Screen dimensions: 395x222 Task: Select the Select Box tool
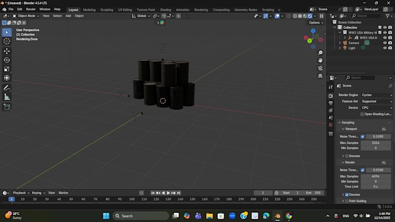(7, 32)
